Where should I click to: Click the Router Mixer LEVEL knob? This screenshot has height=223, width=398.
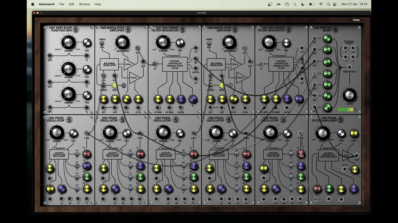coord(349,95)
